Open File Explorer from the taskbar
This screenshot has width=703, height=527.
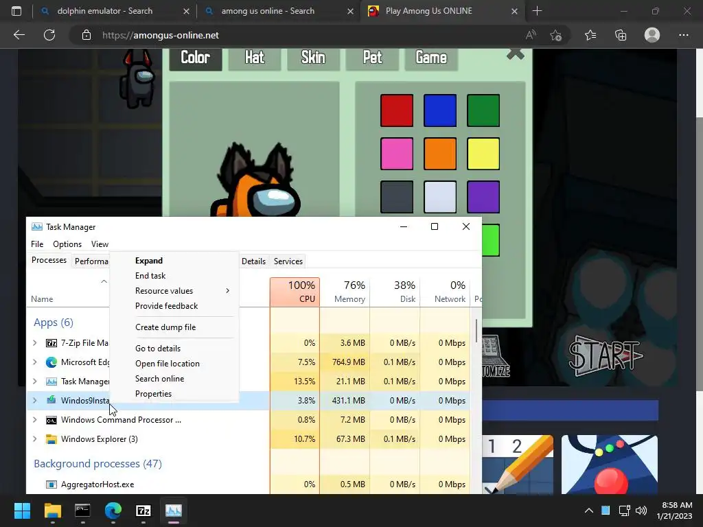pos(52,511)
